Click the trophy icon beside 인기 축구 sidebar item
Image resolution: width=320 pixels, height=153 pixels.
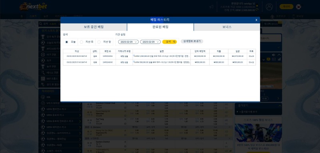click(43, 37)
